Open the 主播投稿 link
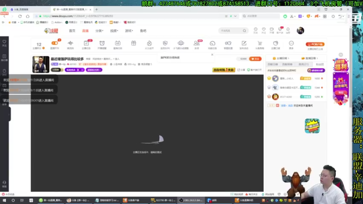Viewport: 363px width, 204px height. (281, 58)
